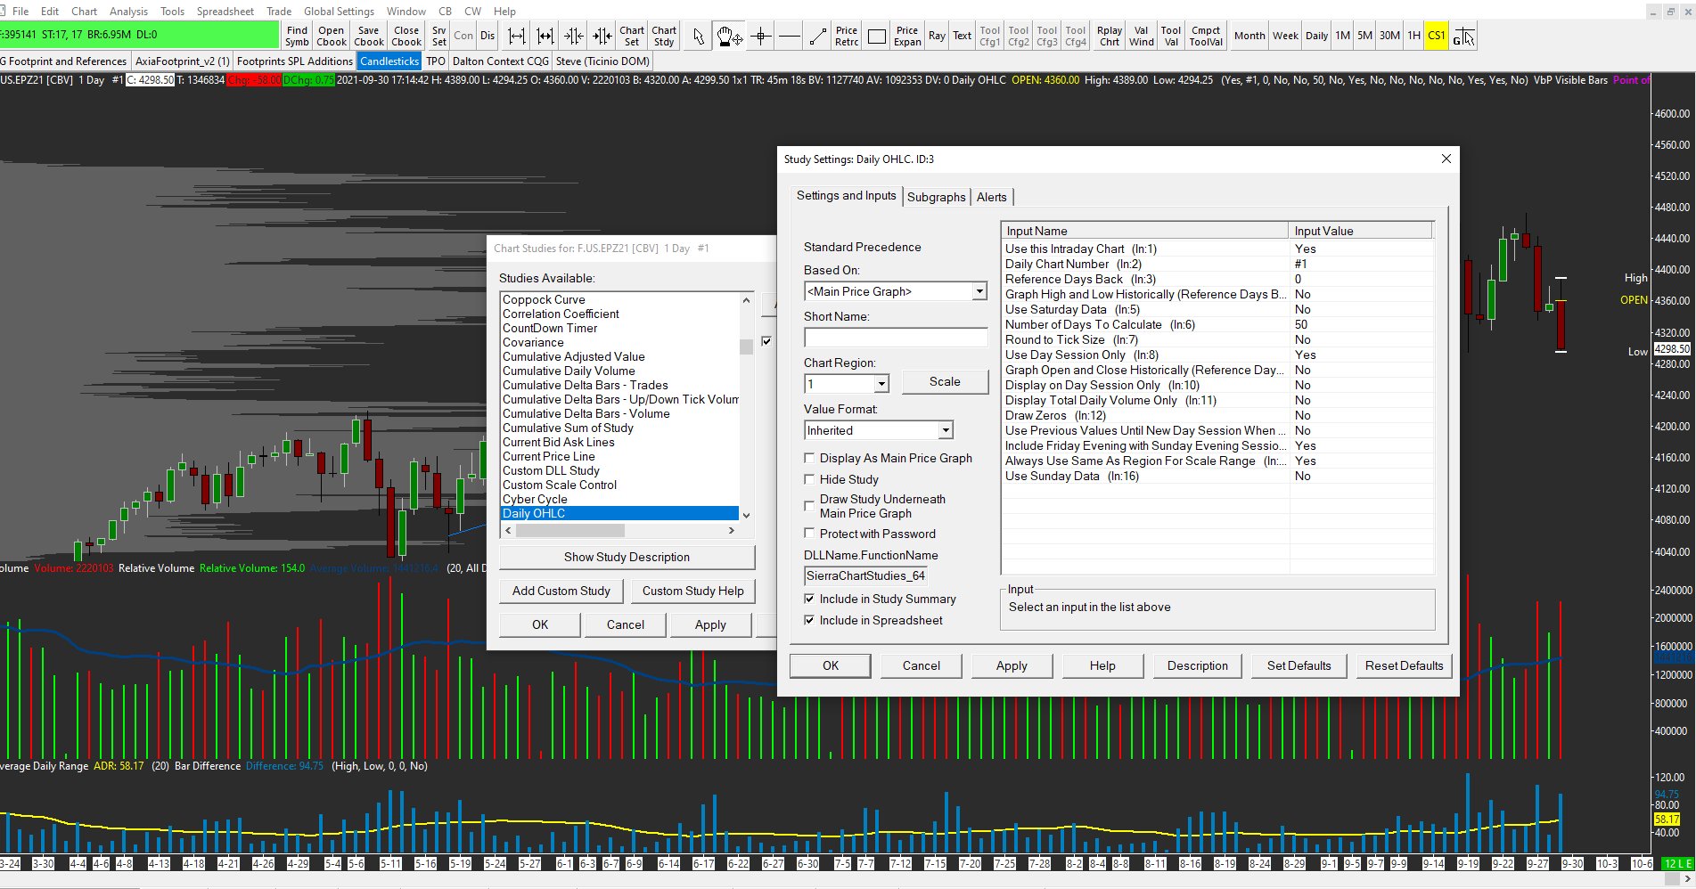1696x889 pixels.
Task: Uncheck Include in Spreadsheet
Action: click(x=809, y=620)
